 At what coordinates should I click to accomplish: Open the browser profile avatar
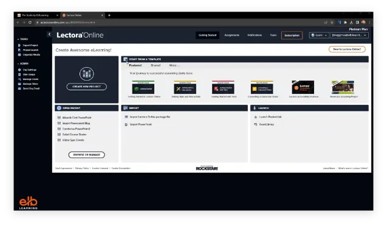[363, 22]
